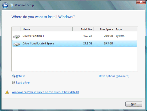Screen dimensions: 147x111
Task: Click the 26.0 GB free space cell
Action: pyautogui.click(x=108, y=36)
